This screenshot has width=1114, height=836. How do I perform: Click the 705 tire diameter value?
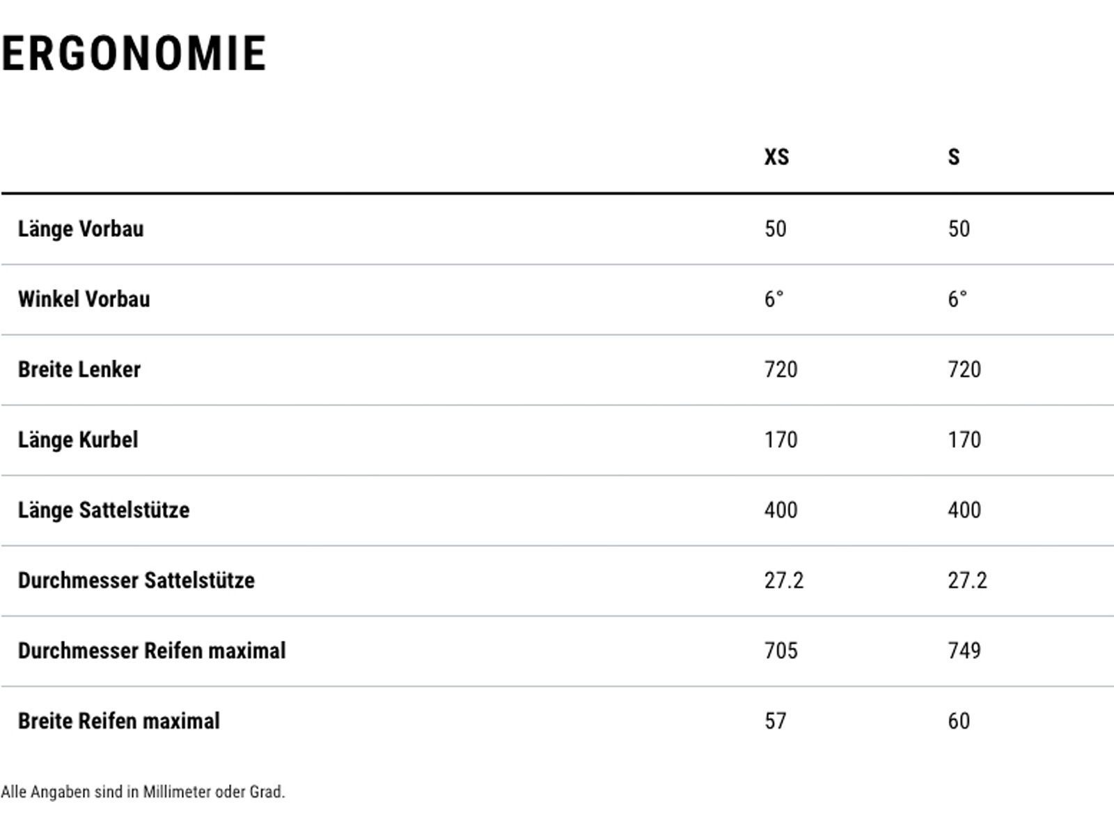(x=780, y=651)
